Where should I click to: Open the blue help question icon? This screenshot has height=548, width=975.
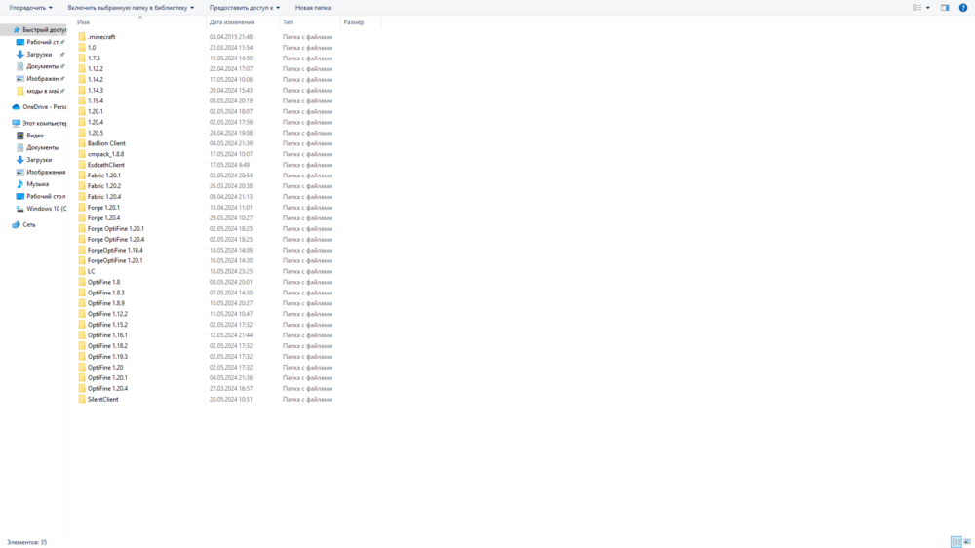tap(962, 8)
